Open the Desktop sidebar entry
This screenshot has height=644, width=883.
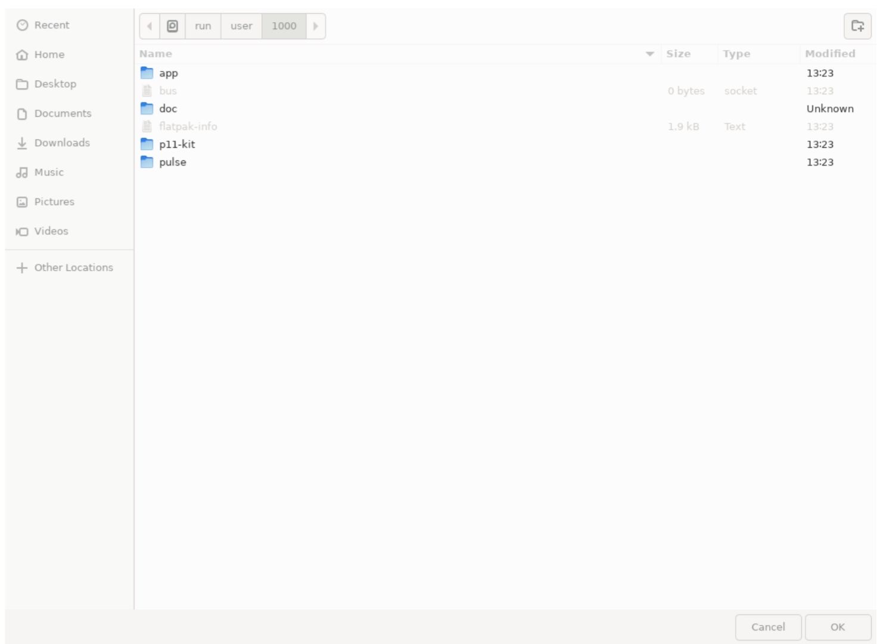click(x=56, y=83)
